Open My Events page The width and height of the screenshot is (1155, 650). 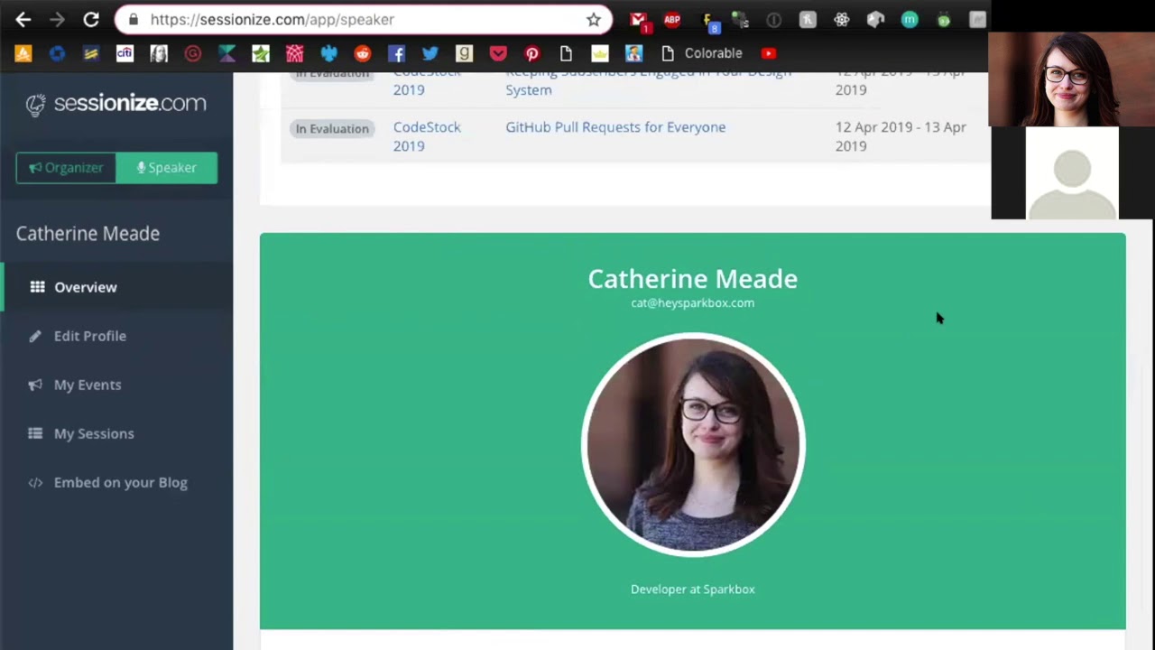coord(87,385)
